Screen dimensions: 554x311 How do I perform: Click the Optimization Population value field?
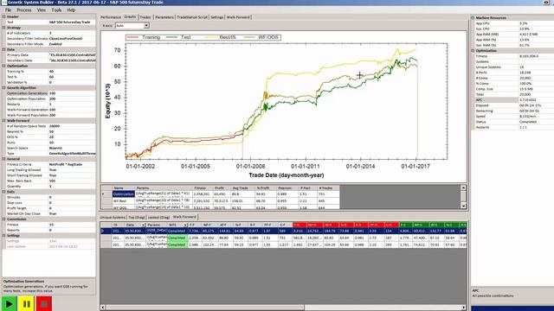(x=72, y=98)
